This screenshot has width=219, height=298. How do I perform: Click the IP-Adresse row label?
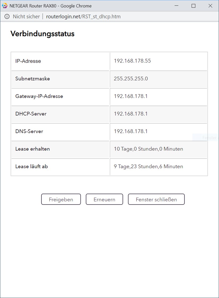(x=28, y=61)
